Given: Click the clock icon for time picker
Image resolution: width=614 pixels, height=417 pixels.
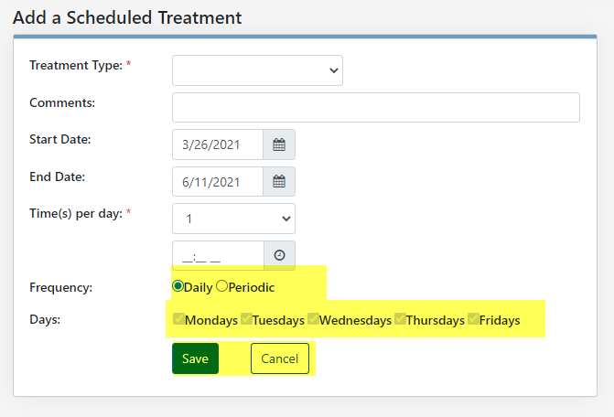Looking at the screenshot, I should 279,255.
